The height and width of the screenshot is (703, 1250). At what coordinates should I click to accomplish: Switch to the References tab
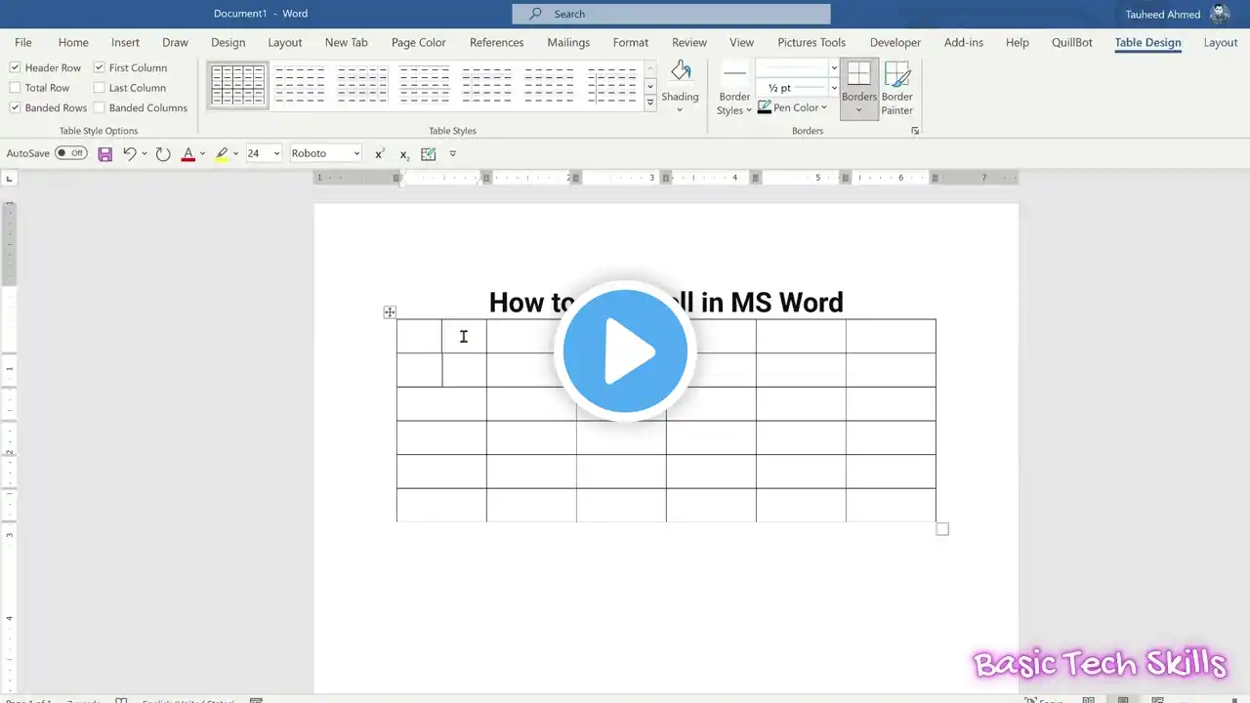click(496, 42)
